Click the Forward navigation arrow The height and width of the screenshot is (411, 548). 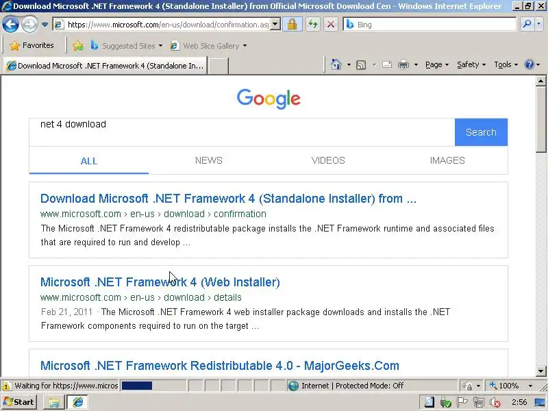coord(29,25)
